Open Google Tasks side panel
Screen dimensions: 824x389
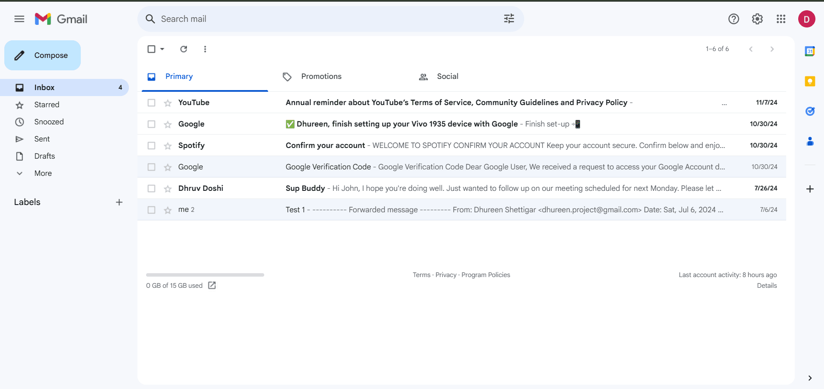(x=810, y=112)
